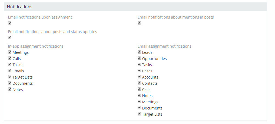Toggle the Opportunities email notification checkbox
275x124 pixels.
coord(139,58)
